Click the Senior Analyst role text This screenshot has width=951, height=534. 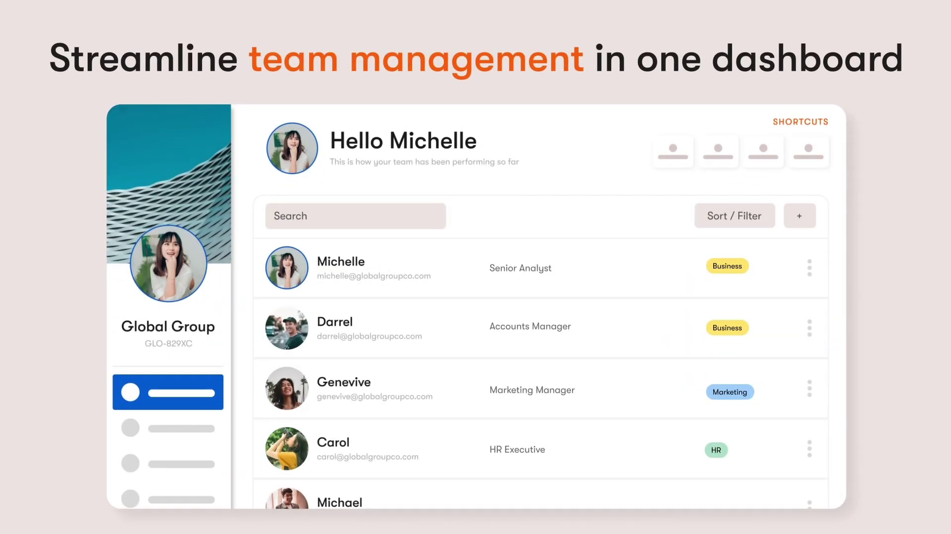[520, 268]
